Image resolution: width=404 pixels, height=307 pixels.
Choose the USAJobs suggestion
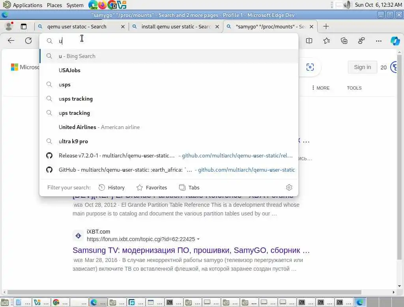(169, 70)
